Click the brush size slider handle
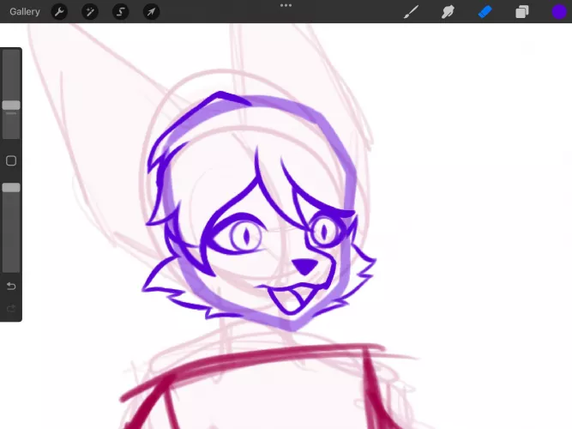 (11, 106)
